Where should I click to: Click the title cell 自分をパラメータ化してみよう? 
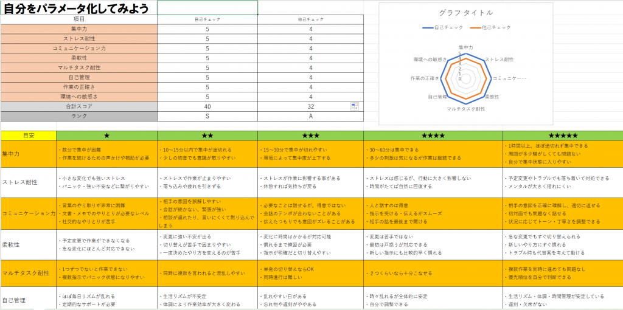coord(78,8)
